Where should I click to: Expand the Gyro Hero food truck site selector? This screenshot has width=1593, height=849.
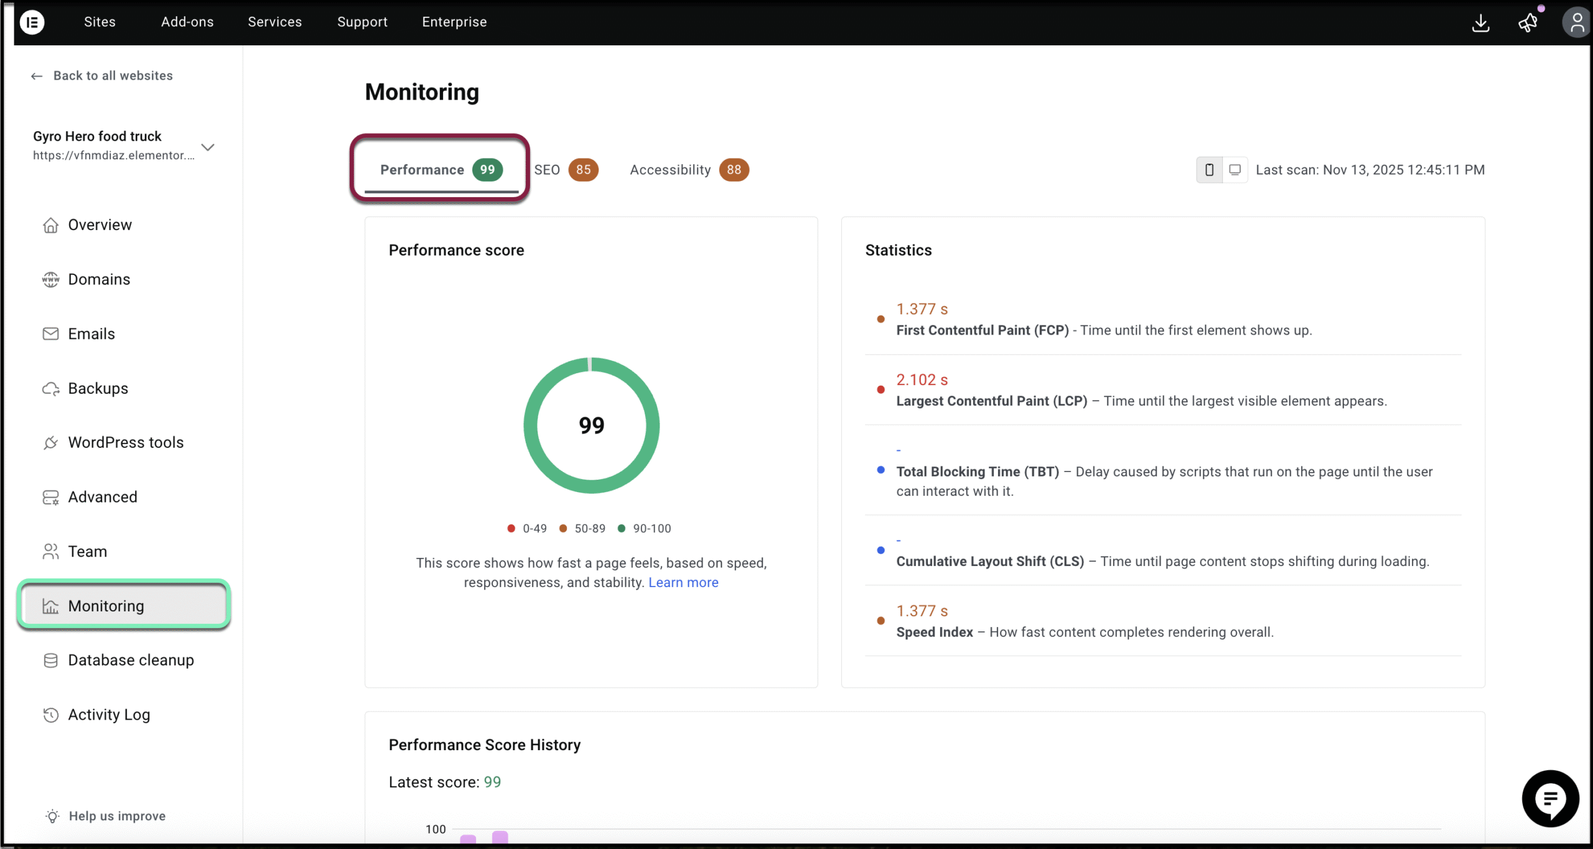tap(208, 147)
